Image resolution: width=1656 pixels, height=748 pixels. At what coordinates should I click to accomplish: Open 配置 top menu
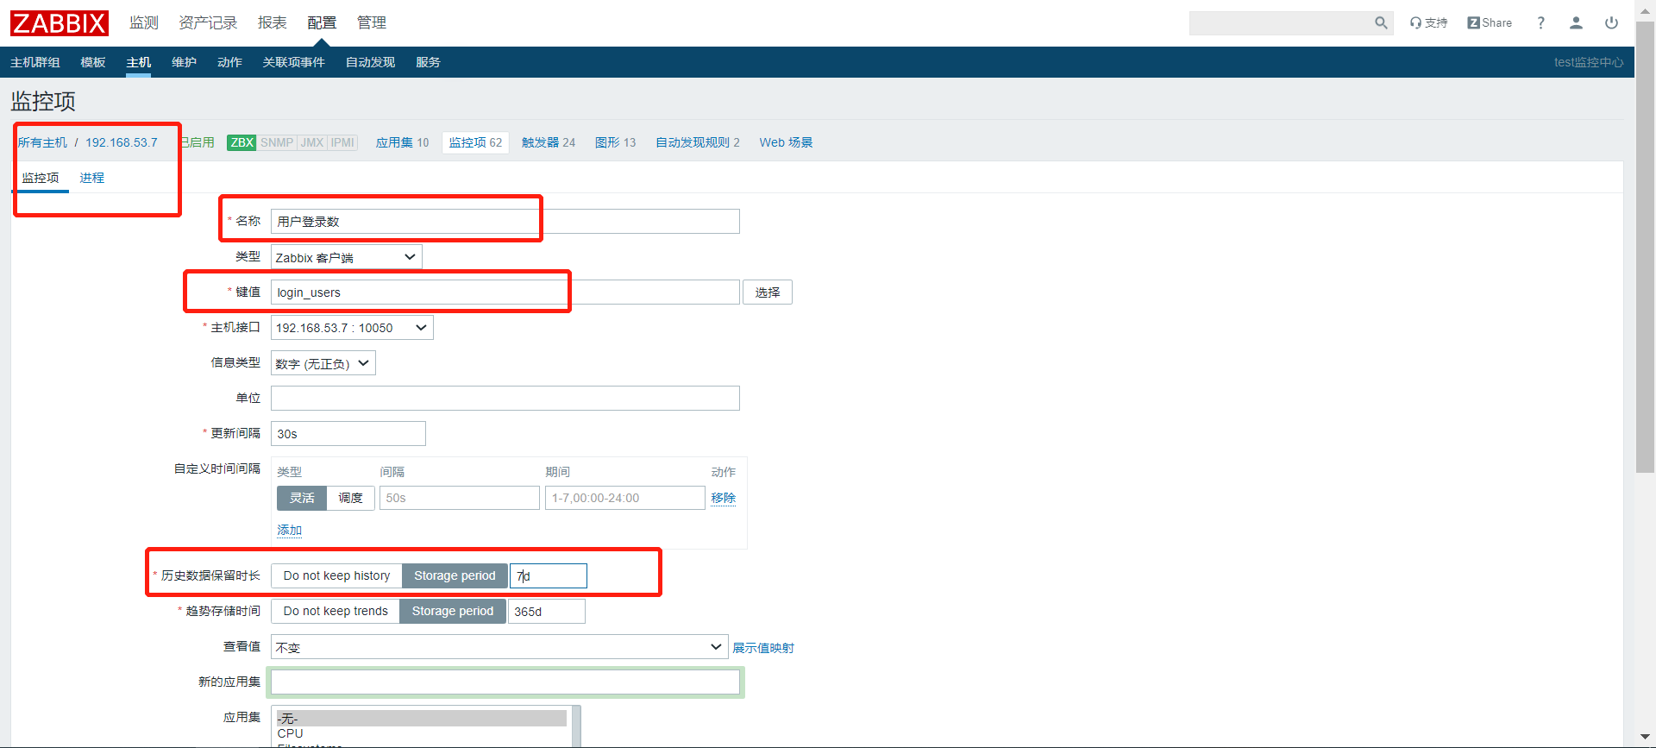click(322, 23)
